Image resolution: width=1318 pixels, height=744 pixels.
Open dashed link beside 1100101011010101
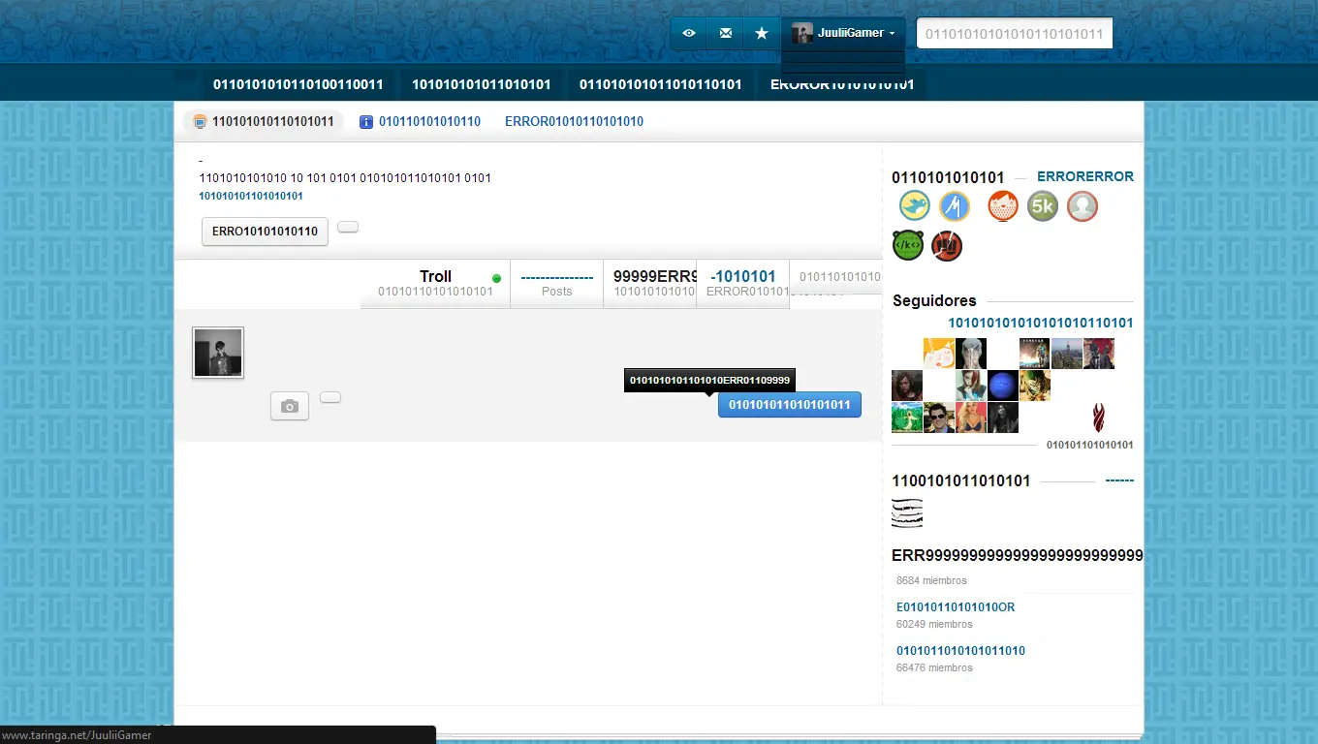click(1119, 480)
